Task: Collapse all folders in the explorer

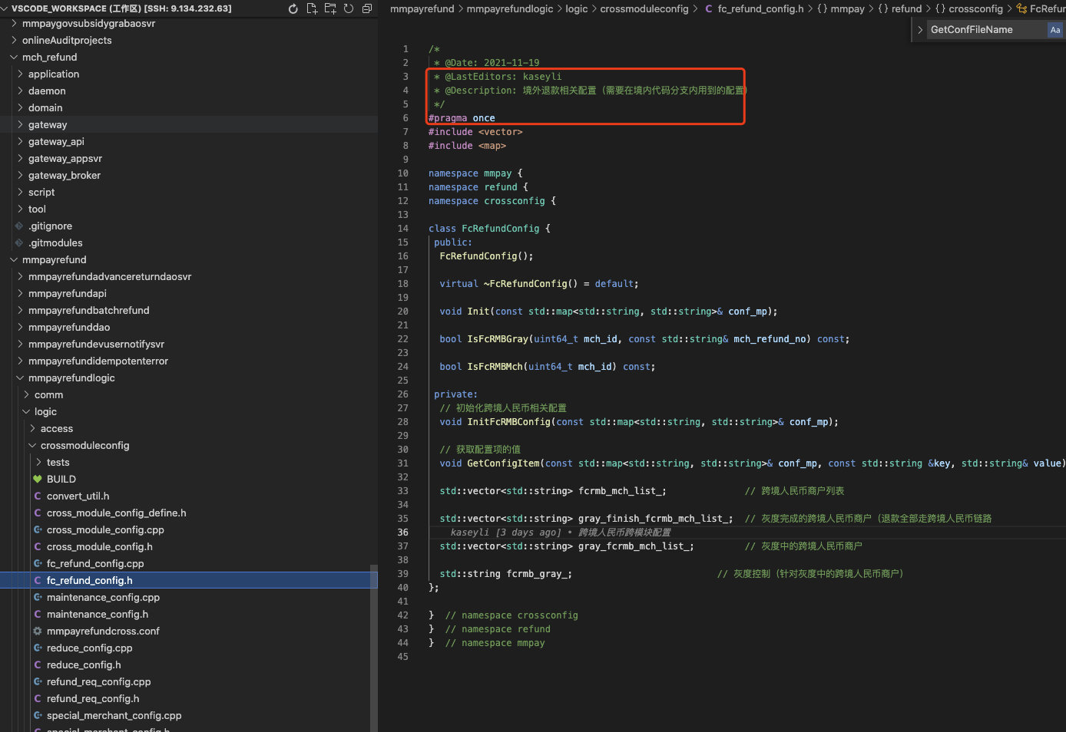Action: (367, 8)
